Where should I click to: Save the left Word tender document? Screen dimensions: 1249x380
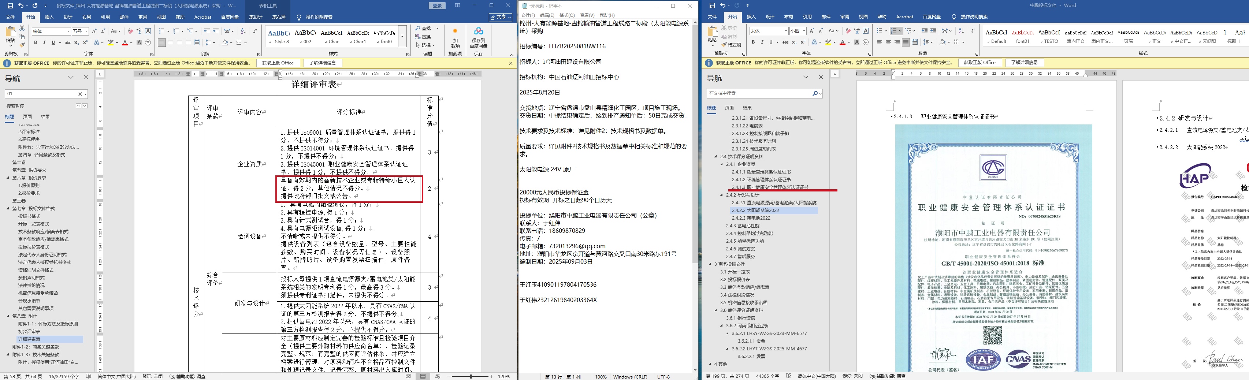pos(10,6)
